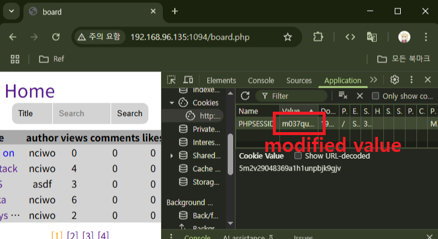The width and height of the screenshot is (438, 239).
Task: Open the extensions puzzle icon
Action: coord(318,37)
